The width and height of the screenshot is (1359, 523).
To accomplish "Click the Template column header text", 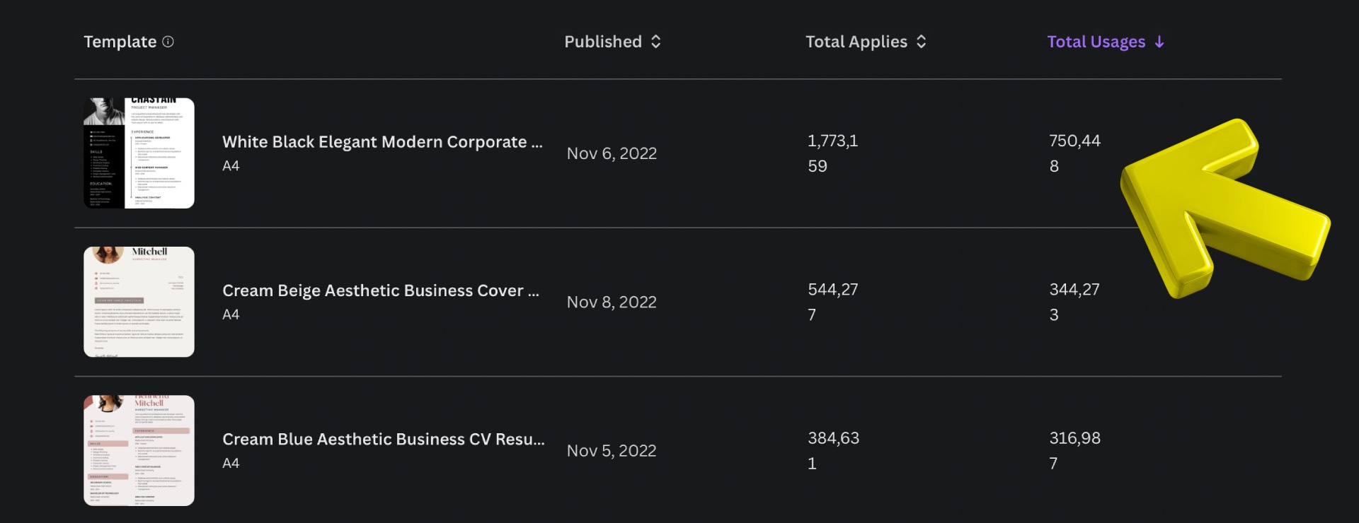I will click(x=120, y=42).
